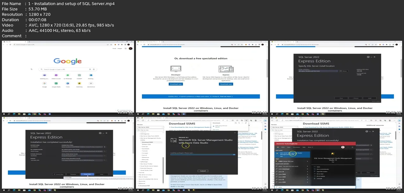The width and height of the screenshot is (404, 193).
Task: Click the Connect Now button
Action: (x=59, y=174)
